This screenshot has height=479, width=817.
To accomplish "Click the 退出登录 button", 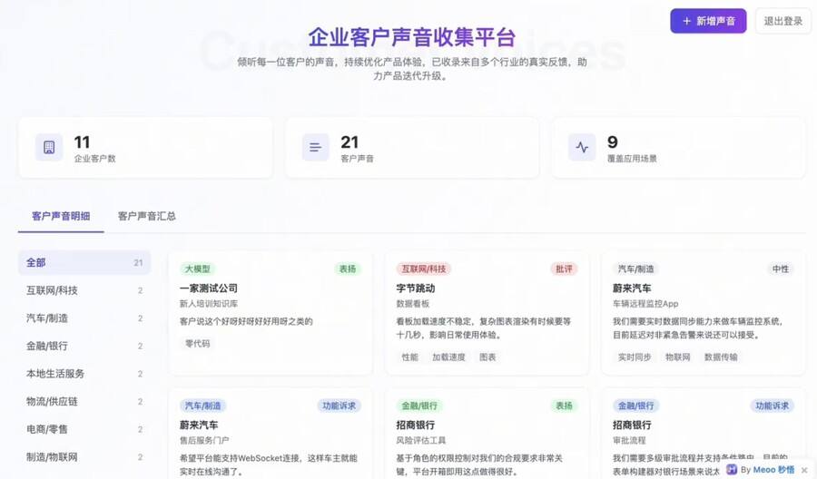I will pyautogui.click(x=783, y=22).
